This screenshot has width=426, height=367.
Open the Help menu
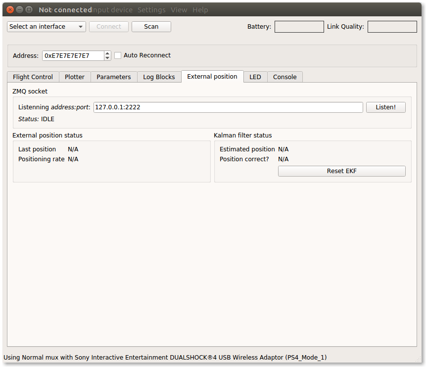(x=200, y=10)
